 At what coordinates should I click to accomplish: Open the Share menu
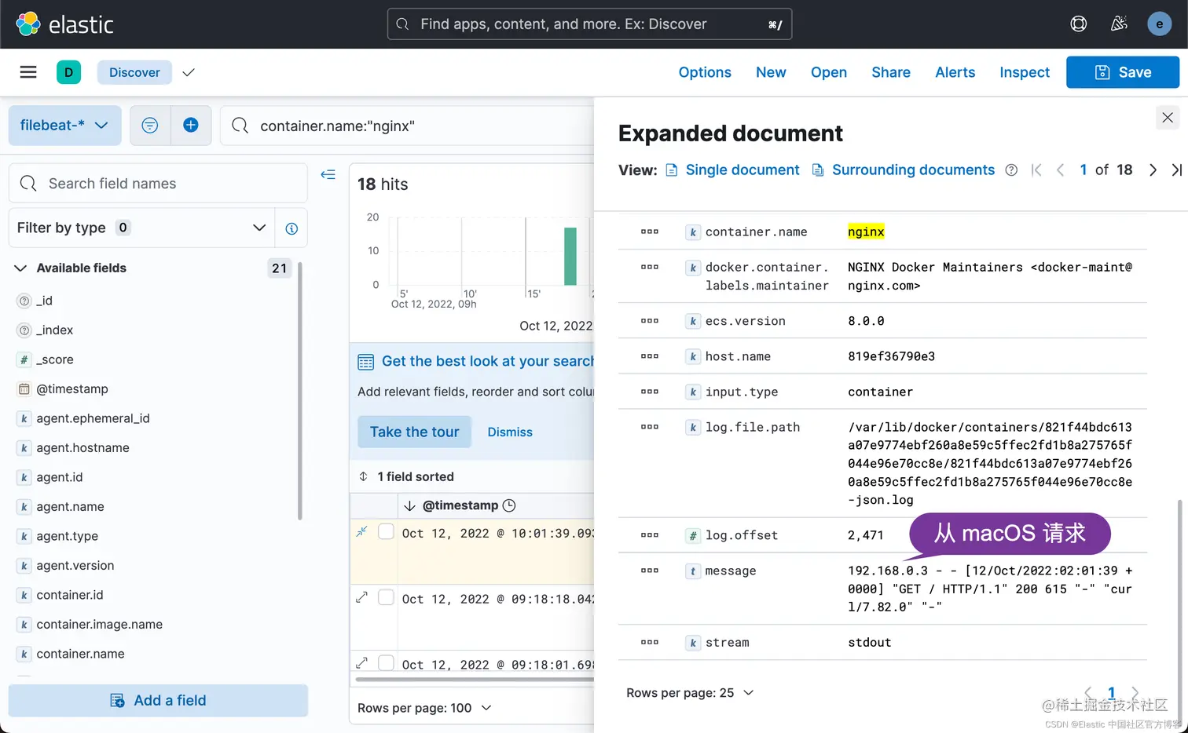tap(891, 72)
